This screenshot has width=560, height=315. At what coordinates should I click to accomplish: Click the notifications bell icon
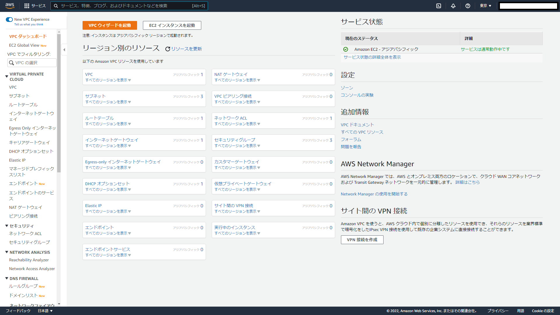(x=453, y=6)
